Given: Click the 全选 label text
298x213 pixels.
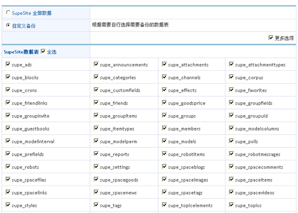Looking at the screenshot, I should [52, 52].
